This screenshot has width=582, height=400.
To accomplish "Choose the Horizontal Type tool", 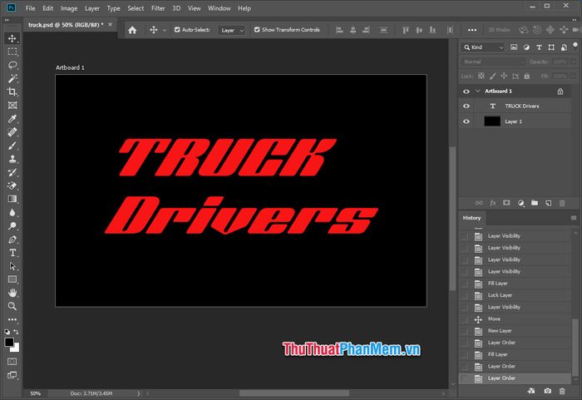I will coord(12,253).
